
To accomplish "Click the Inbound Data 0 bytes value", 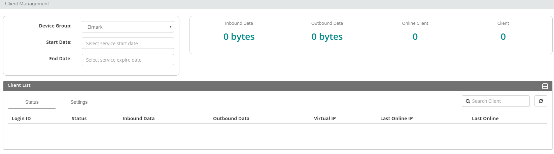I will (239, 36).
